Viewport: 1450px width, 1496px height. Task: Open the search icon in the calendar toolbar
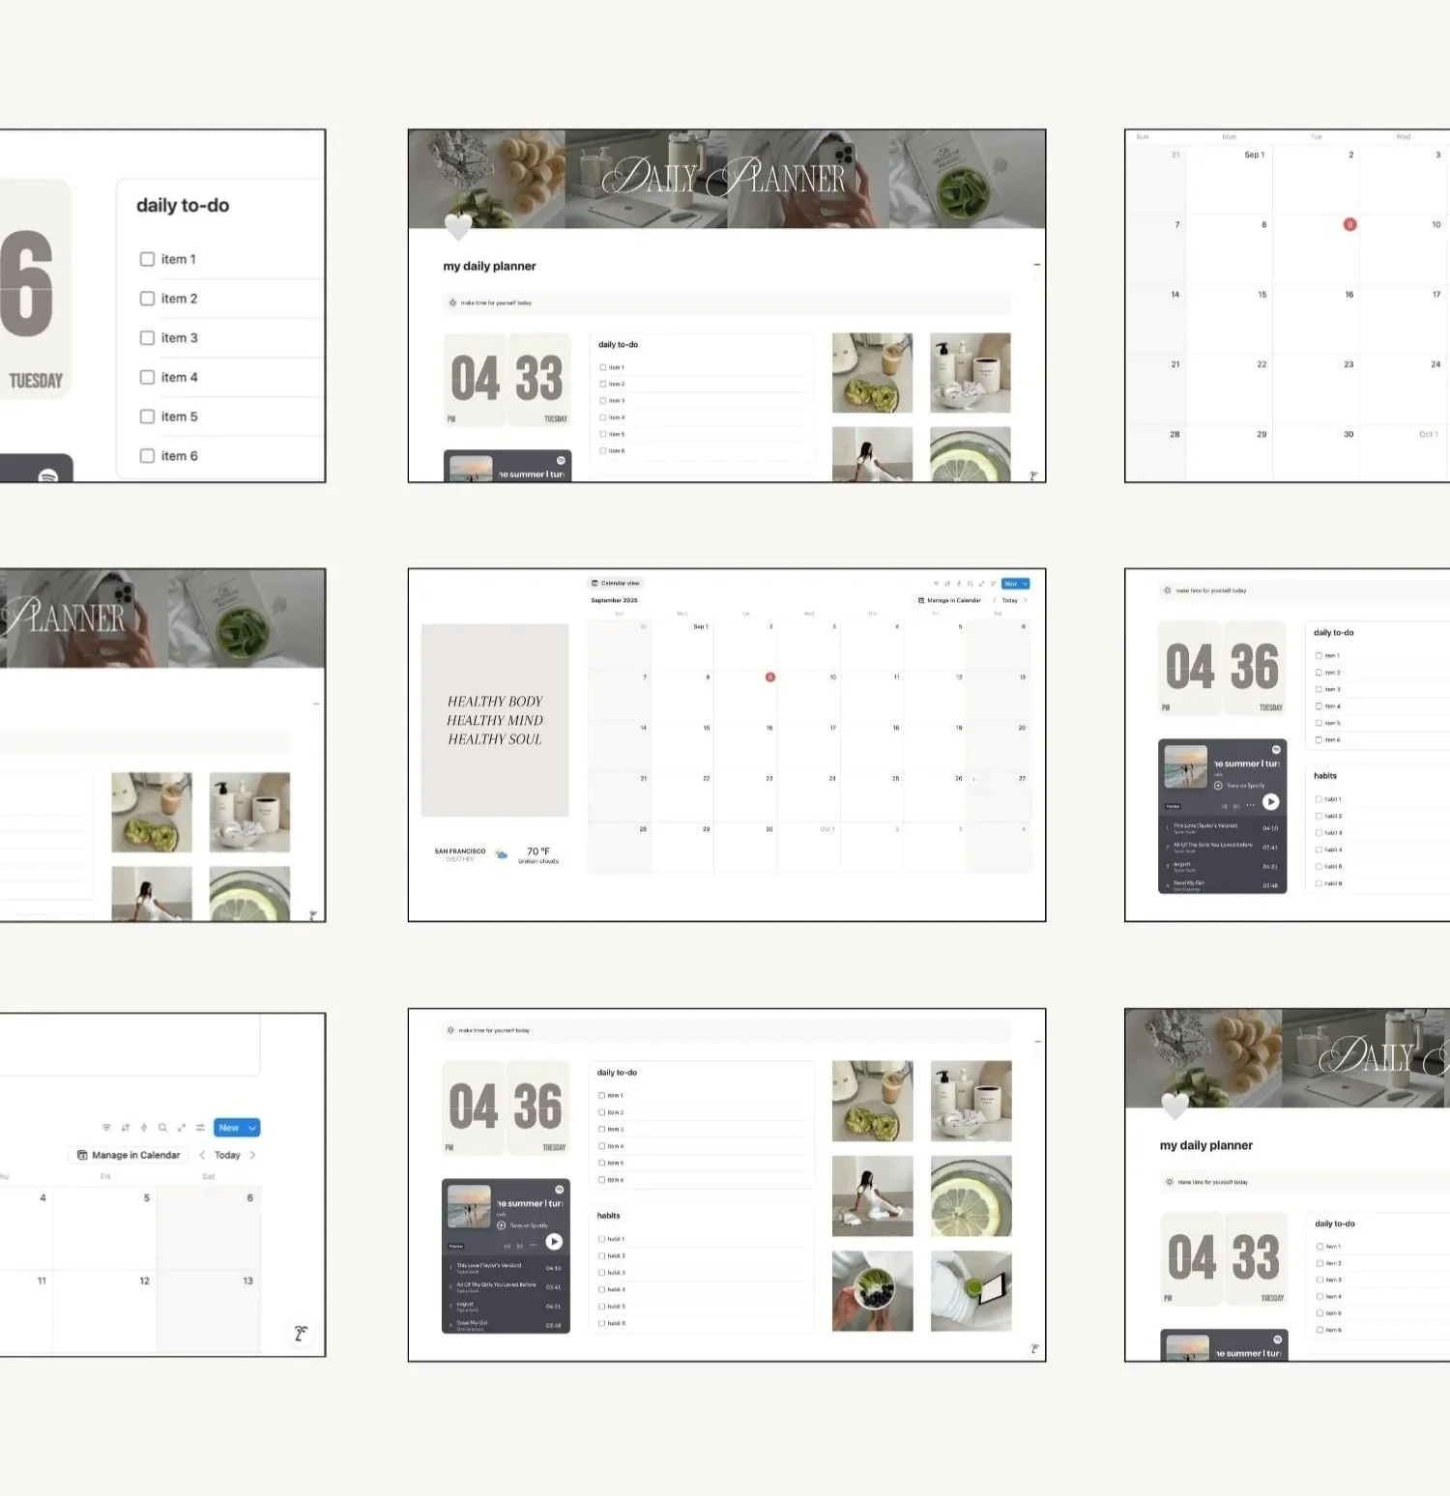click(x=970, y=584)
